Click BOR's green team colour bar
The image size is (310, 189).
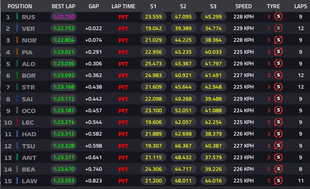17,75
